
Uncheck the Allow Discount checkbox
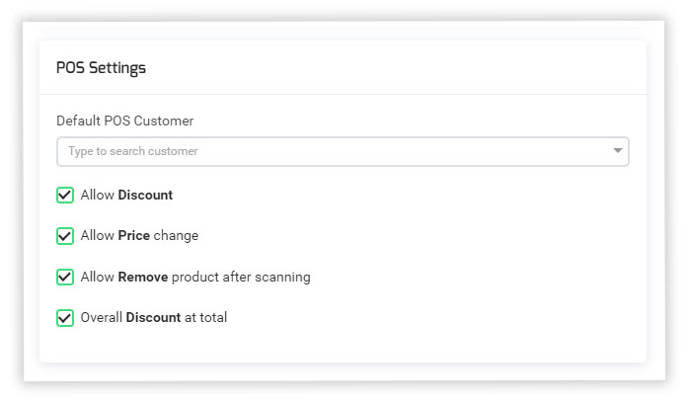[x=65, y=195]
